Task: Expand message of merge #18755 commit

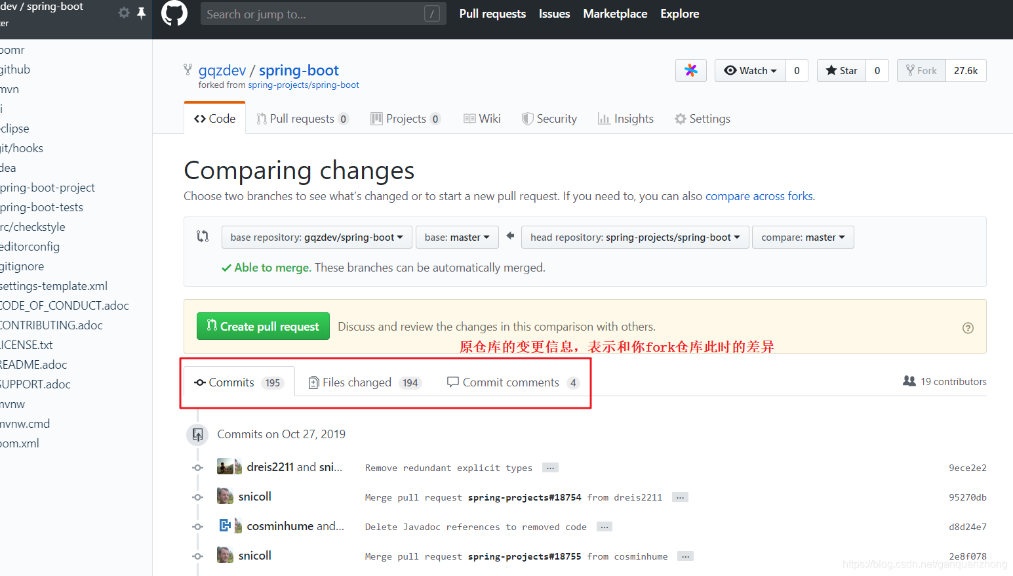Action: click(x=685, y=556)
